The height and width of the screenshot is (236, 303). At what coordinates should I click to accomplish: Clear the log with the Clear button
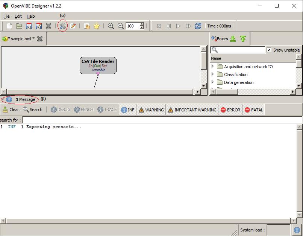pos(11,110)
